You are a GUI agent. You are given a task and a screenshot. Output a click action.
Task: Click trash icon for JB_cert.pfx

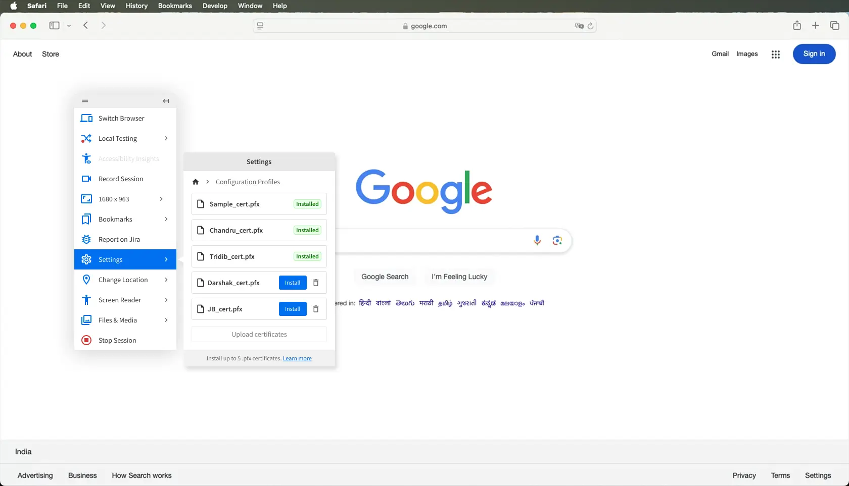(x=316, y=309)
